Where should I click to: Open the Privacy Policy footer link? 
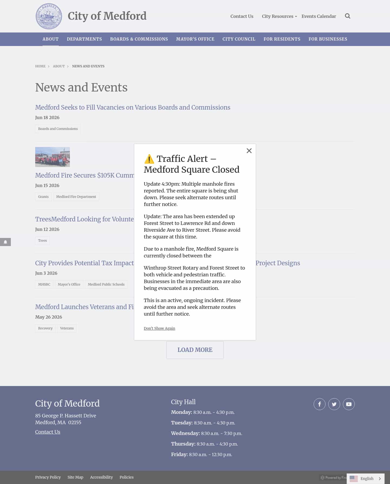48,477
